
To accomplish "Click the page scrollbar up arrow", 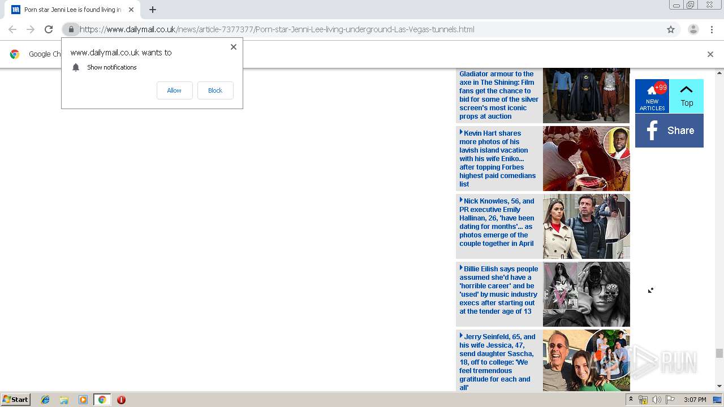I will [x=719, y=73].
